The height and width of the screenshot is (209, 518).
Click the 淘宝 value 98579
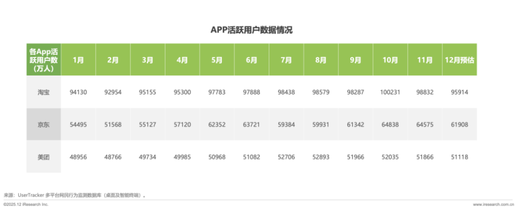coord(321,92)
